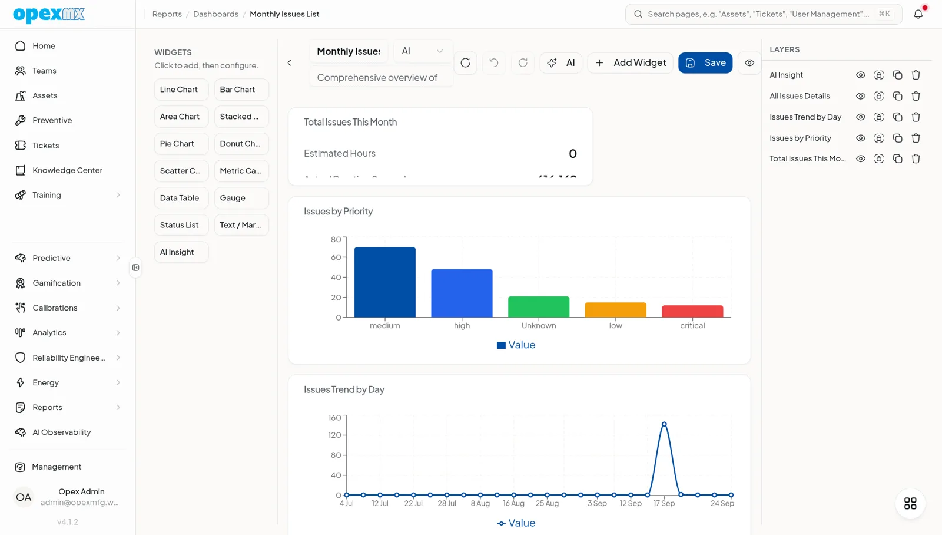Expand the Predictive menu
This screenshot has width=942, height=535.
click(68, 258)
